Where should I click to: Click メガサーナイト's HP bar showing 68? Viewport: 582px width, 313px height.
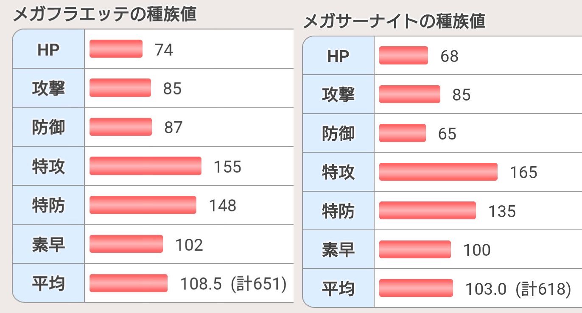[403, 56]
